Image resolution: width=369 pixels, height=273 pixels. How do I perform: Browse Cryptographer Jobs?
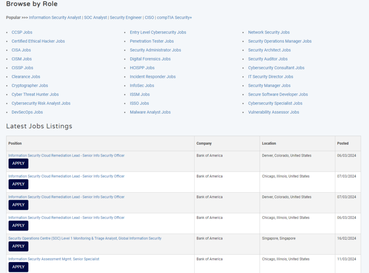30,85
